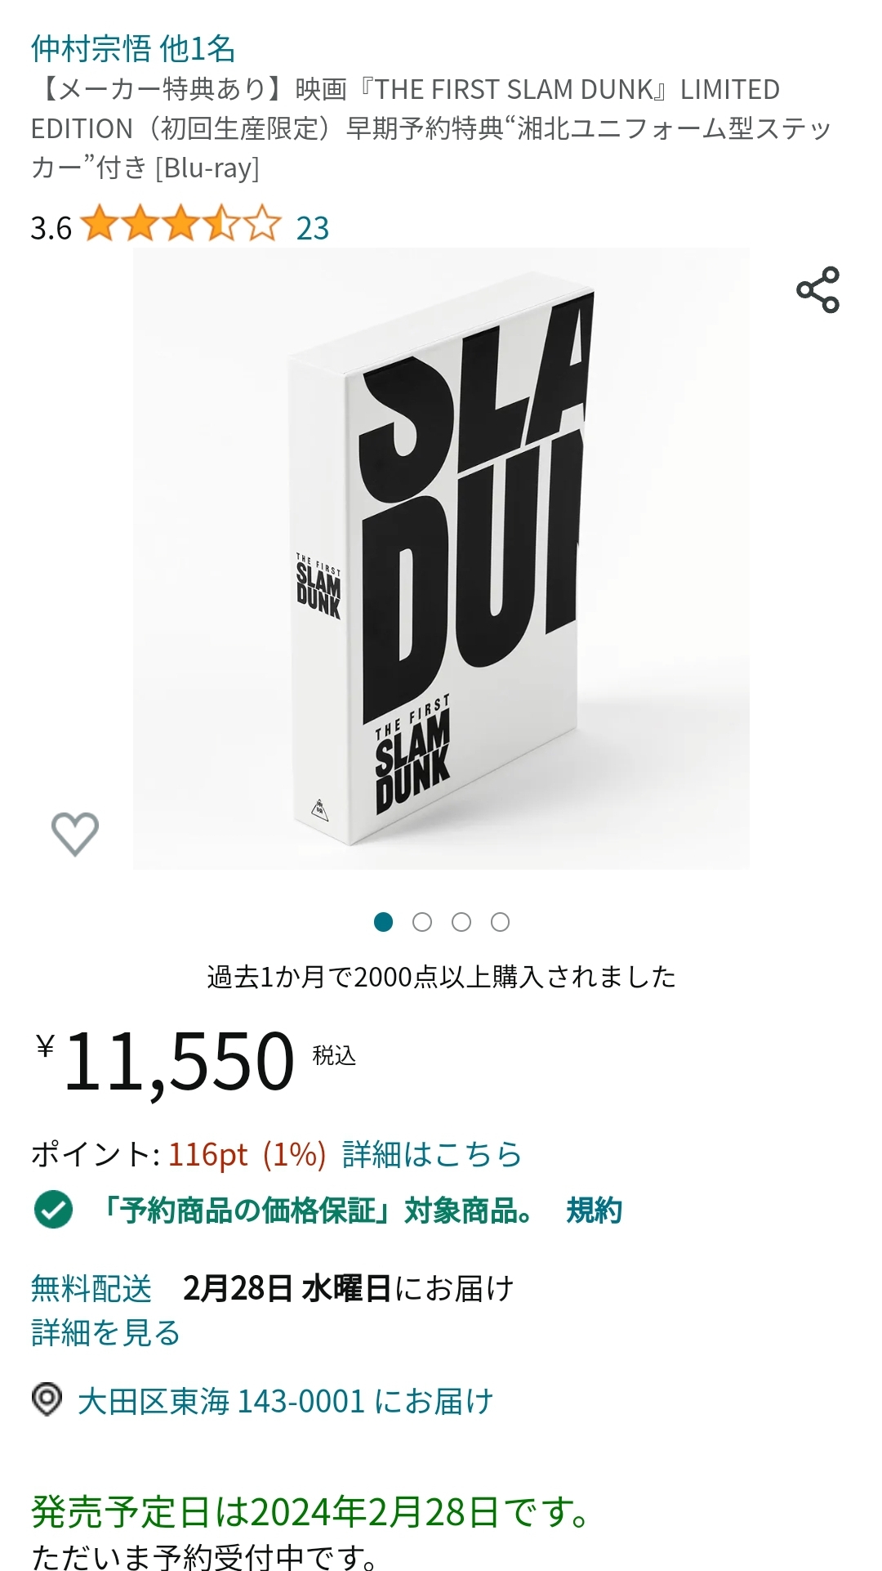Open the Slam Dunk Blu-ray product image
Viewport: 882px width, 1571px height.
[x=441, y=558]
